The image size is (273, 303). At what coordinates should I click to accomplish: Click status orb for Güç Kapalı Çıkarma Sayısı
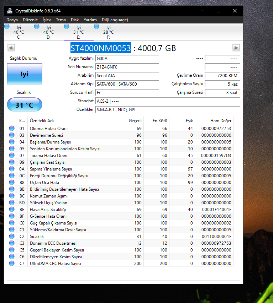click(x=12, y=223)
